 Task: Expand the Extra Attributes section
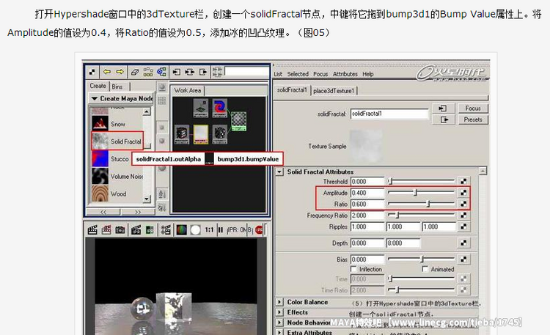279,332
